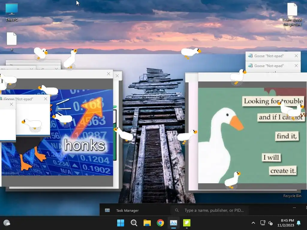The image size is (307, 230).
Task: Click the muted volume tray icon
Action: tap(270, 223)
